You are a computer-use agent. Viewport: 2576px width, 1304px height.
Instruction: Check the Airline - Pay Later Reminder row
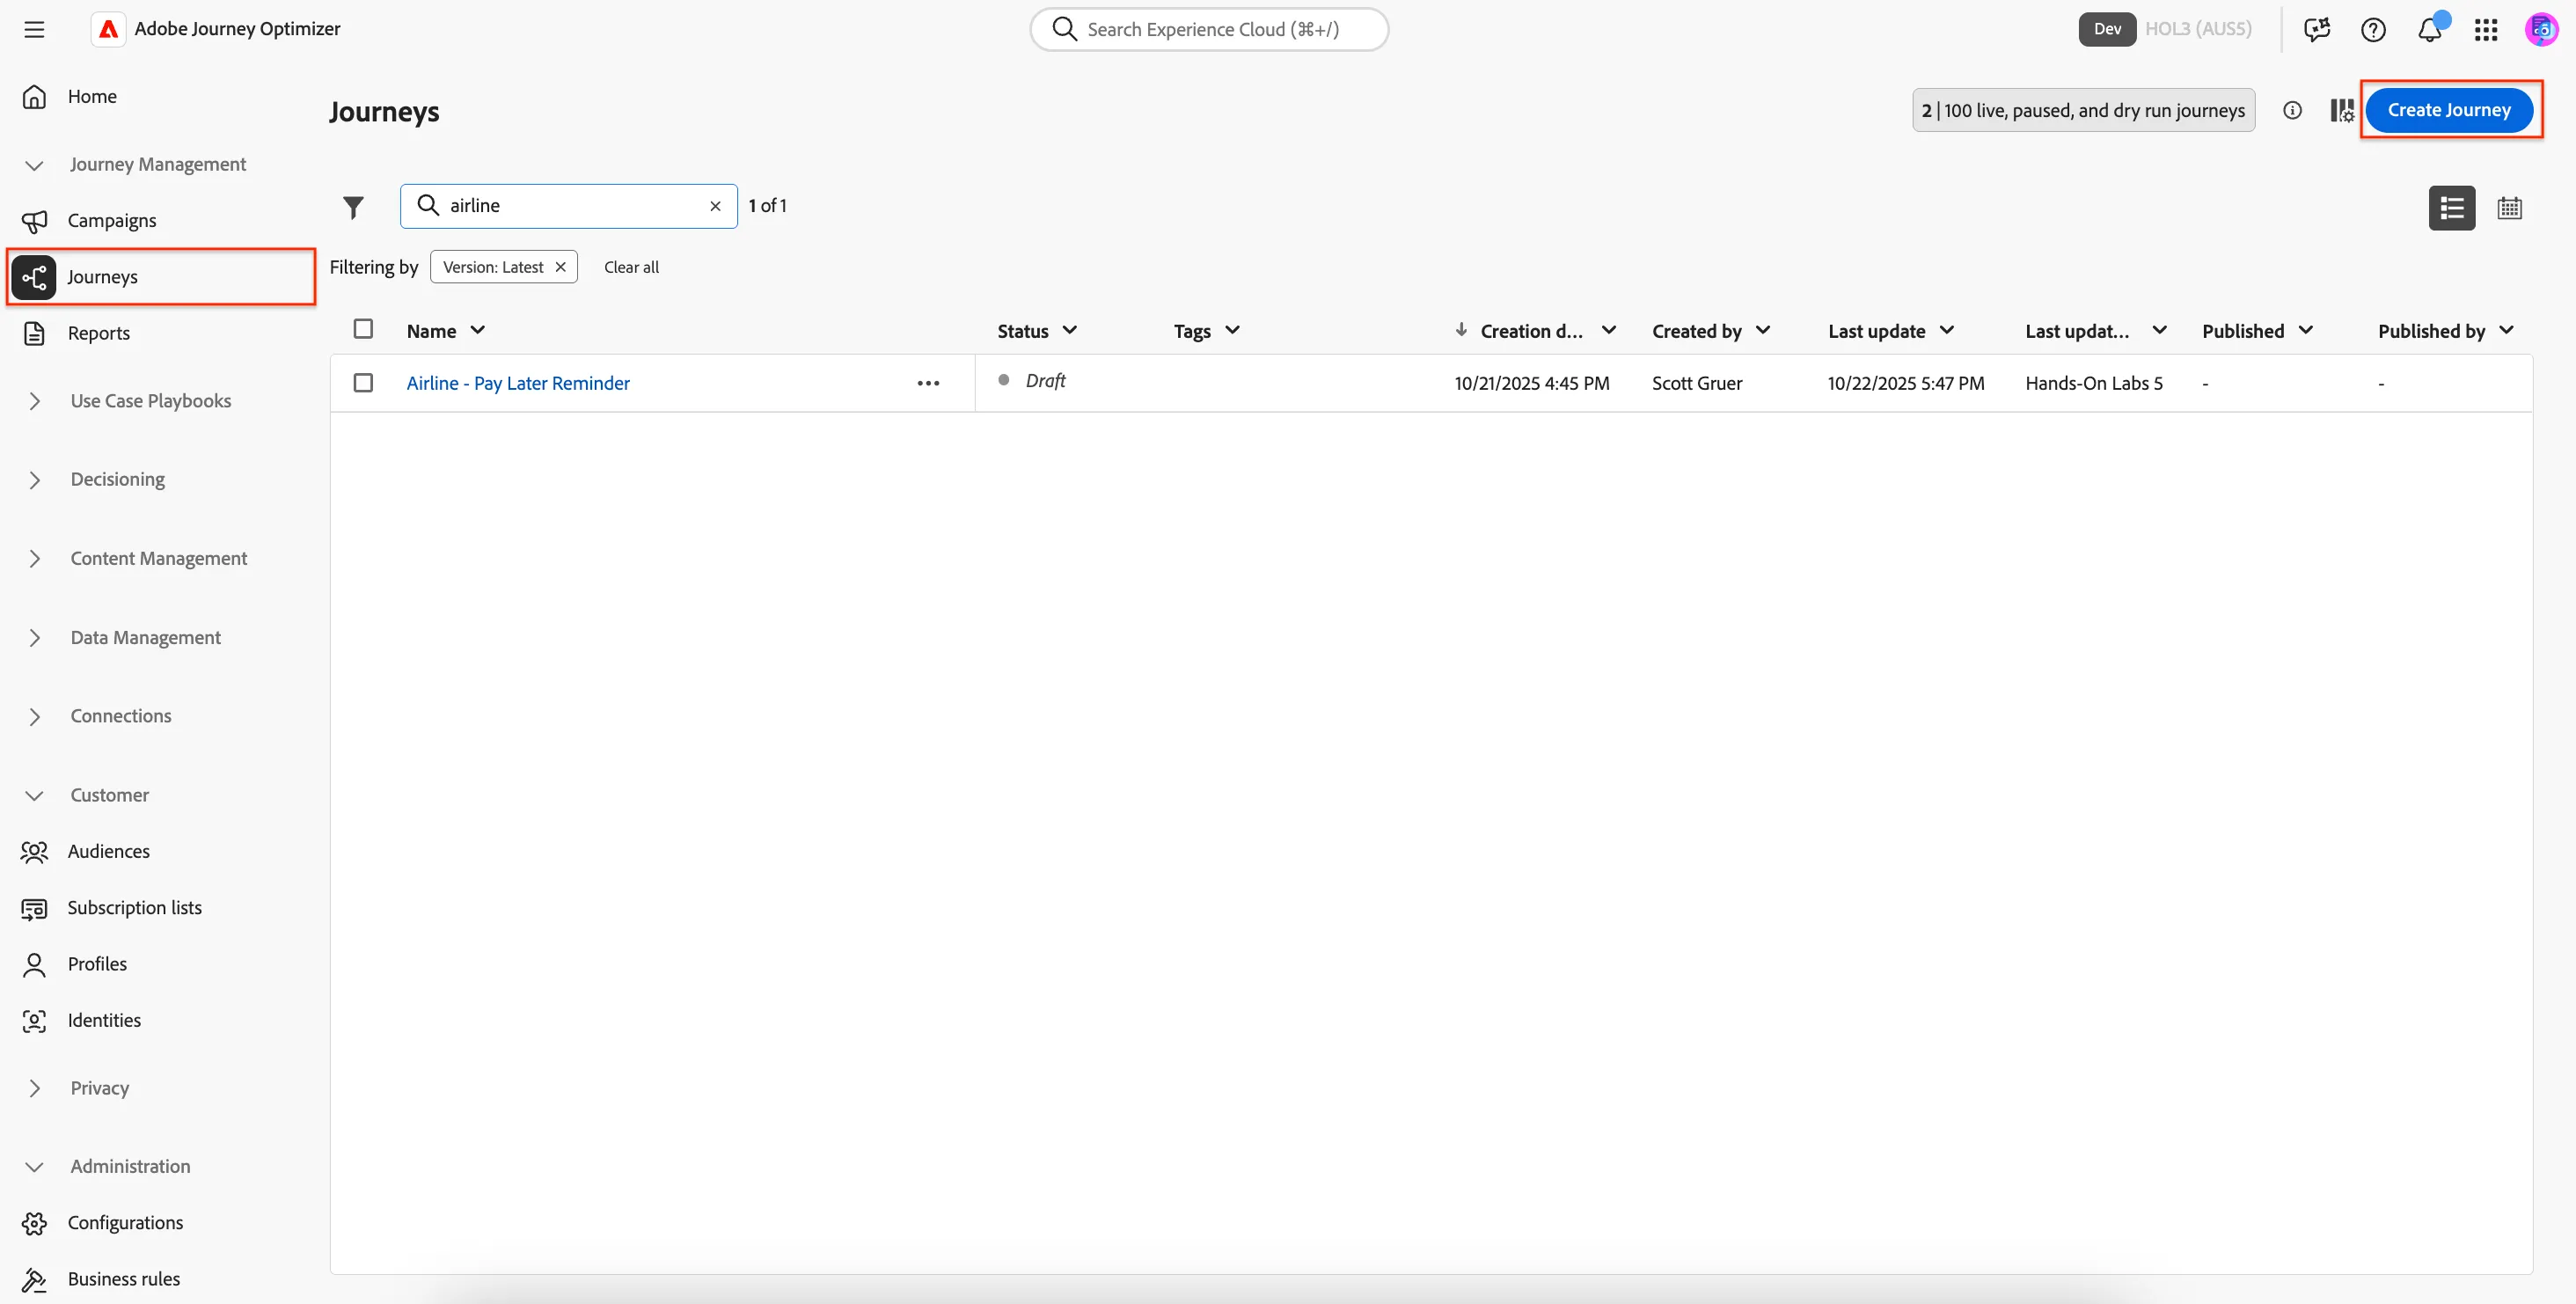(x=363, y=383)
